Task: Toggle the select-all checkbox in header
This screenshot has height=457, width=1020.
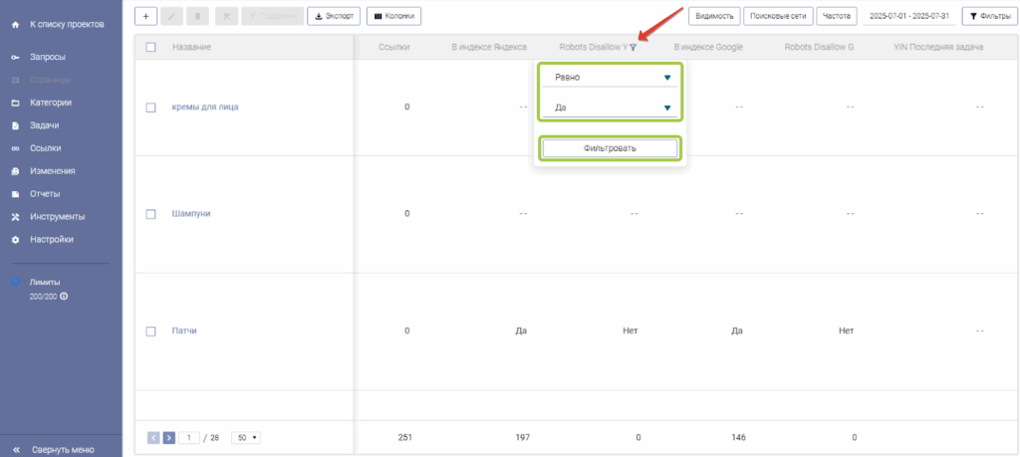Action: point(151,47)
